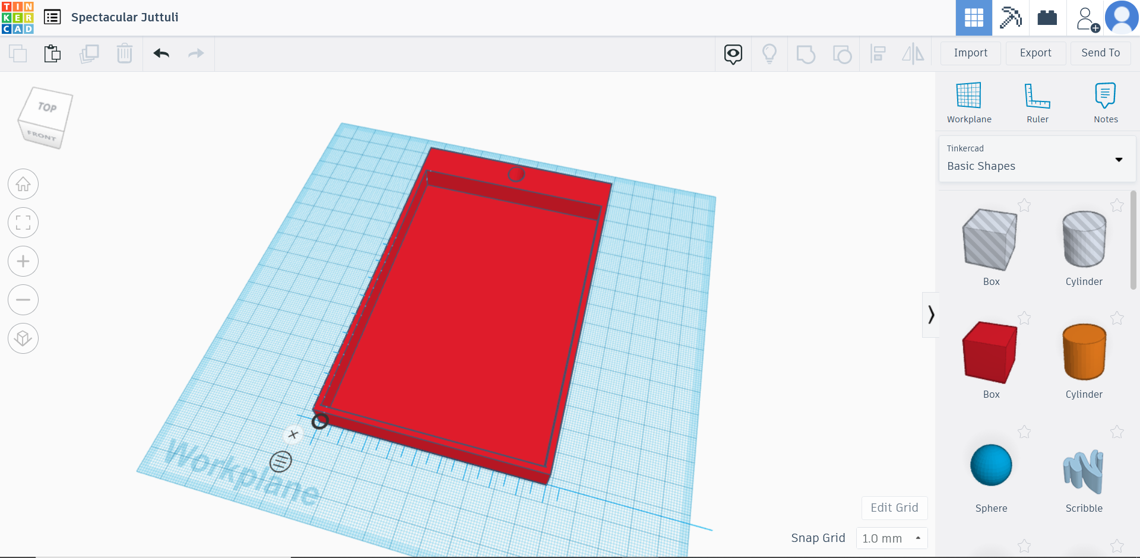
Task: Favorite the Scribble with its star
Action: coord(1117,432)
